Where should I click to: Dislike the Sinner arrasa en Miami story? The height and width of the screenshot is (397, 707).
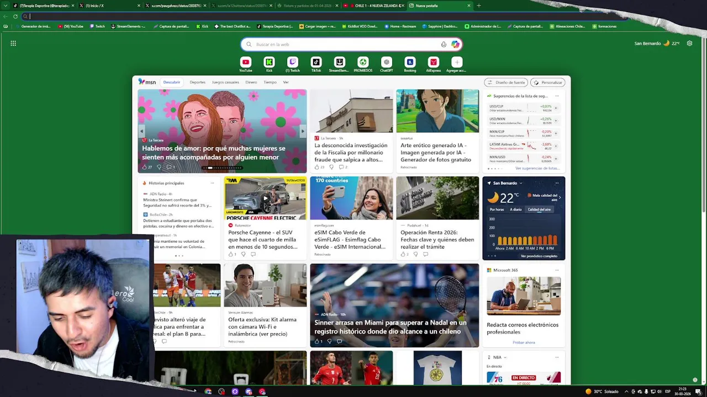(x=330, y=341)
